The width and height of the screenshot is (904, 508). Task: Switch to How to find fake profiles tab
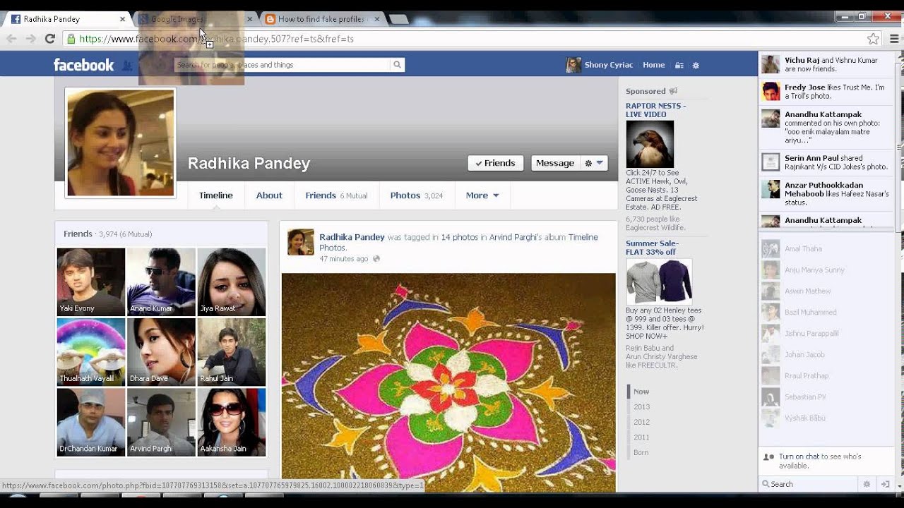point(321,19)
